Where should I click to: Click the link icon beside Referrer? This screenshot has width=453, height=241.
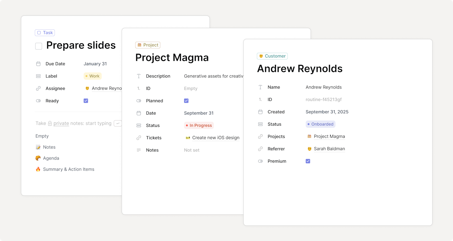pos(260,149)
